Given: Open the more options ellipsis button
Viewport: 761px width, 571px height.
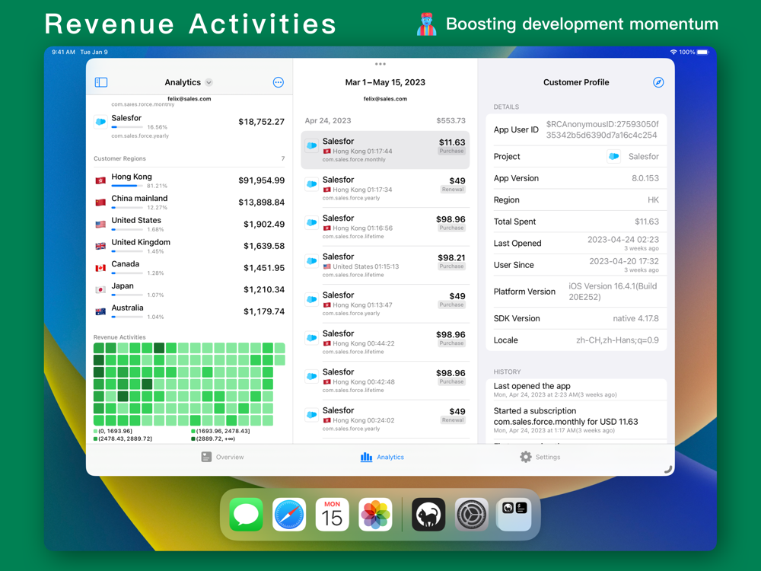Looking at the screenshot, I should [x=278, y=82].
